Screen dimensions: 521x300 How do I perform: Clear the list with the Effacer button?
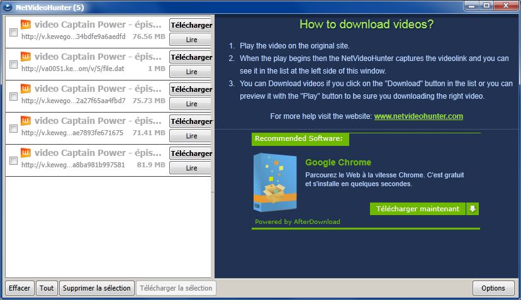click(20, 288)
